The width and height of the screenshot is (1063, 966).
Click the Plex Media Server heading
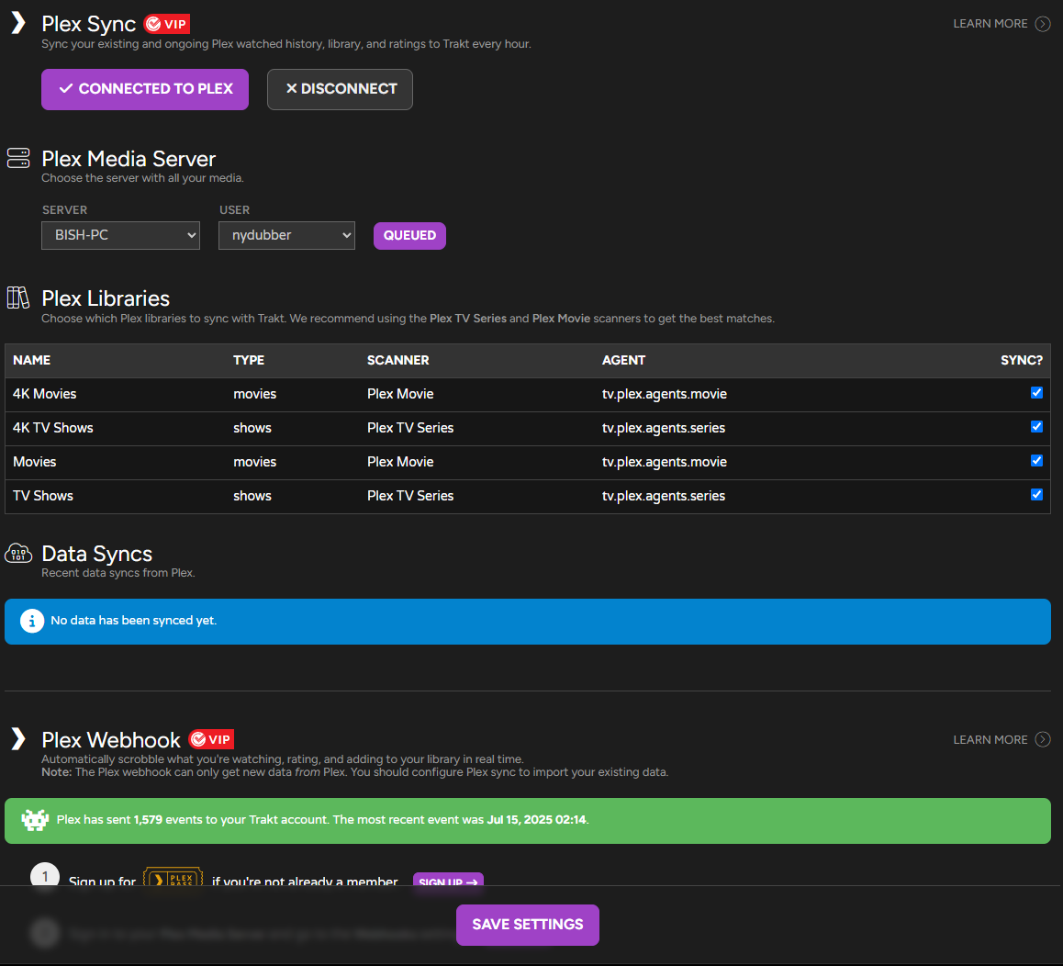(x=129, y=159)
